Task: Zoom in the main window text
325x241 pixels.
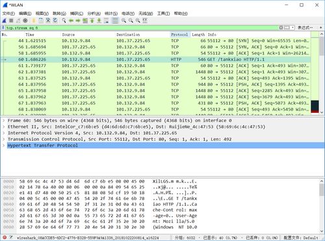Action: pyautogui.click(x=123, y=21)
